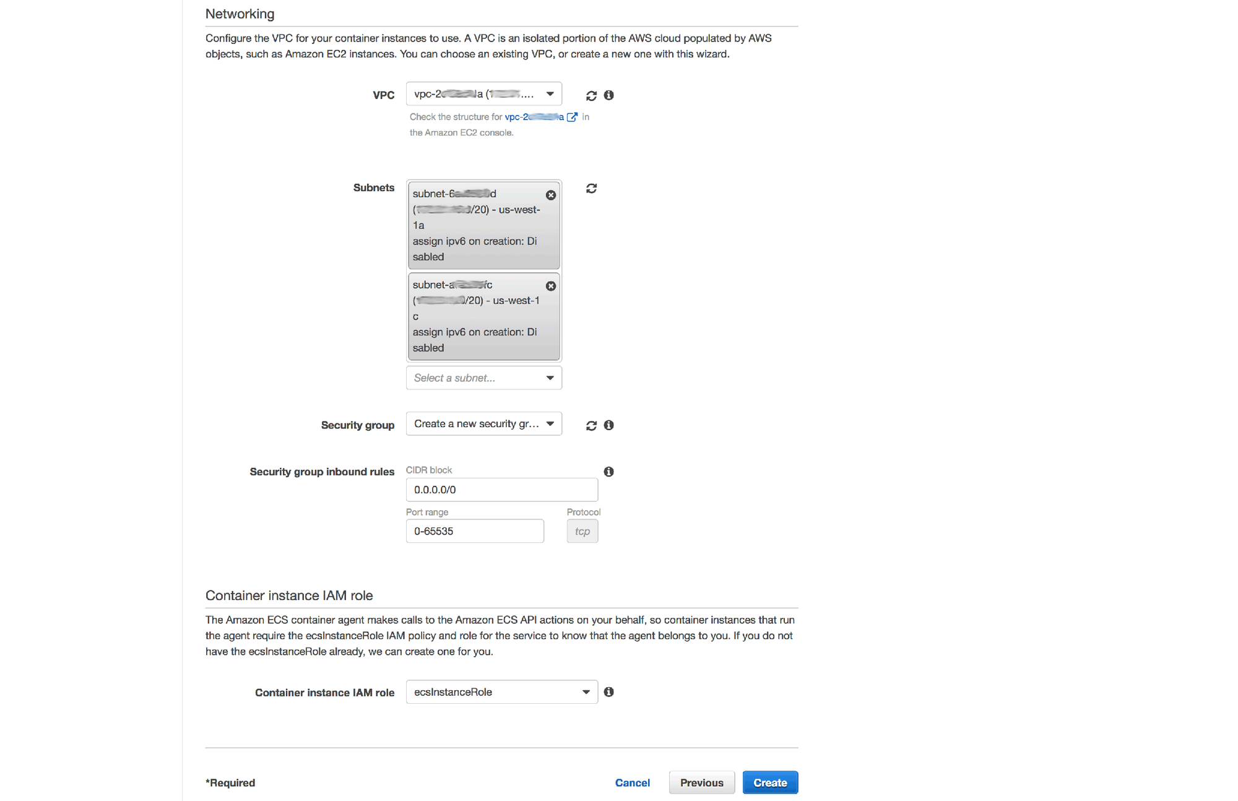Open the ecsInstanceRole dropdown
Viewport: 1238px width, 801px height.
(x=502, y=692)
